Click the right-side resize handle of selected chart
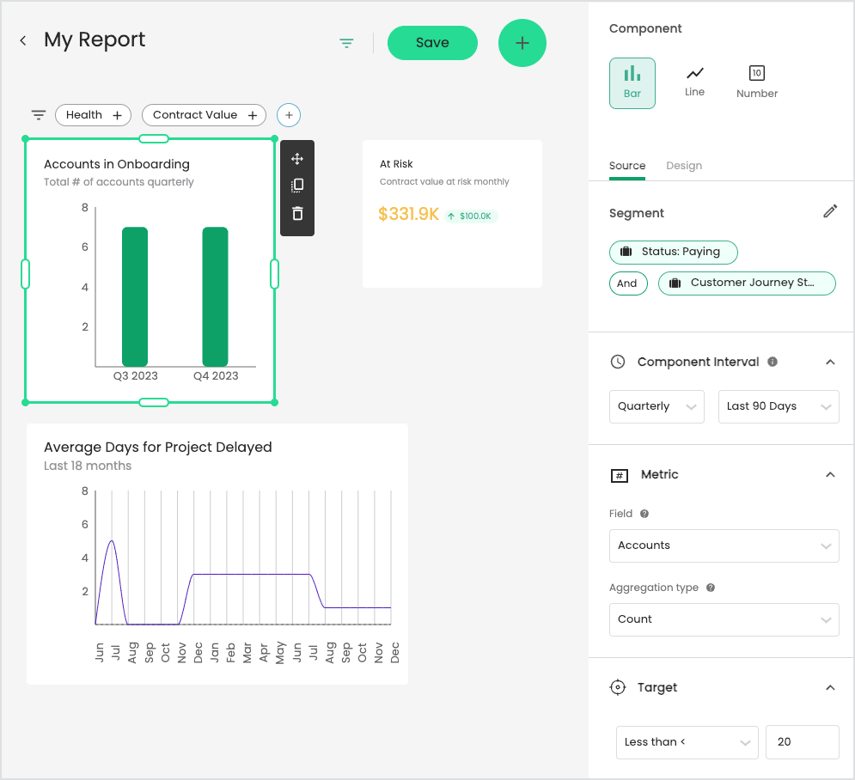 point(274,274)
